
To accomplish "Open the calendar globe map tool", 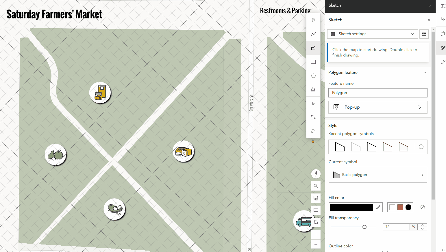I will [x=316, y=198].
